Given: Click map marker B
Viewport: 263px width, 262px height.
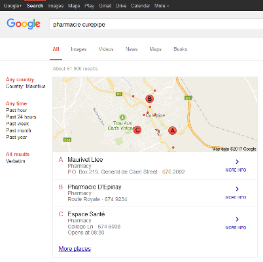Looking at the screenshot, I should coord(150,99).
